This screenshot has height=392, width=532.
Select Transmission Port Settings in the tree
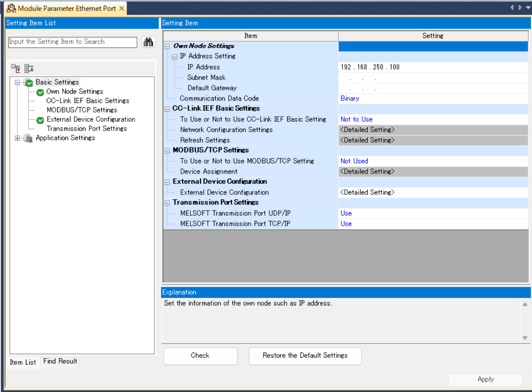[x=87, y=129]
